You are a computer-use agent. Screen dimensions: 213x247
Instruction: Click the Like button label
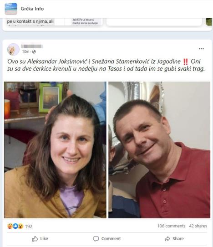click(x=44, y=239)
